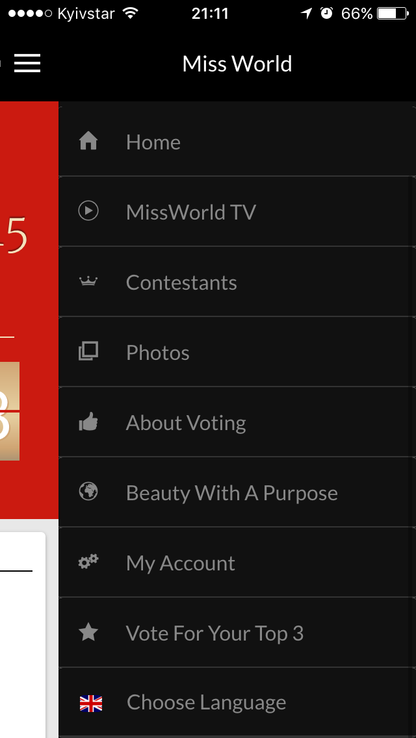The width and height of the screenshot is (416, 738).
Task: Tap the Contestants crown icon
Action: [88, 281]
